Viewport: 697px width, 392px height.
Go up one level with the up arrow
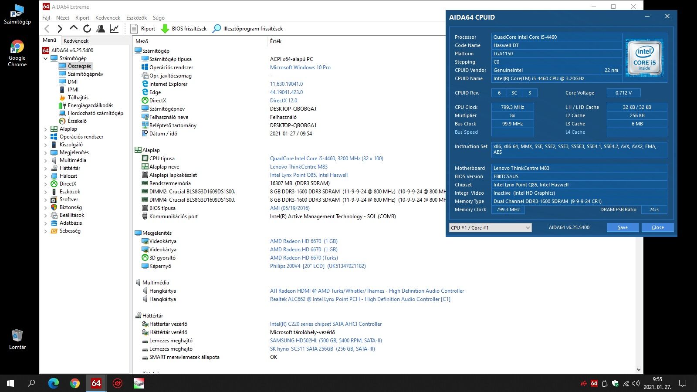coord(74,28)
